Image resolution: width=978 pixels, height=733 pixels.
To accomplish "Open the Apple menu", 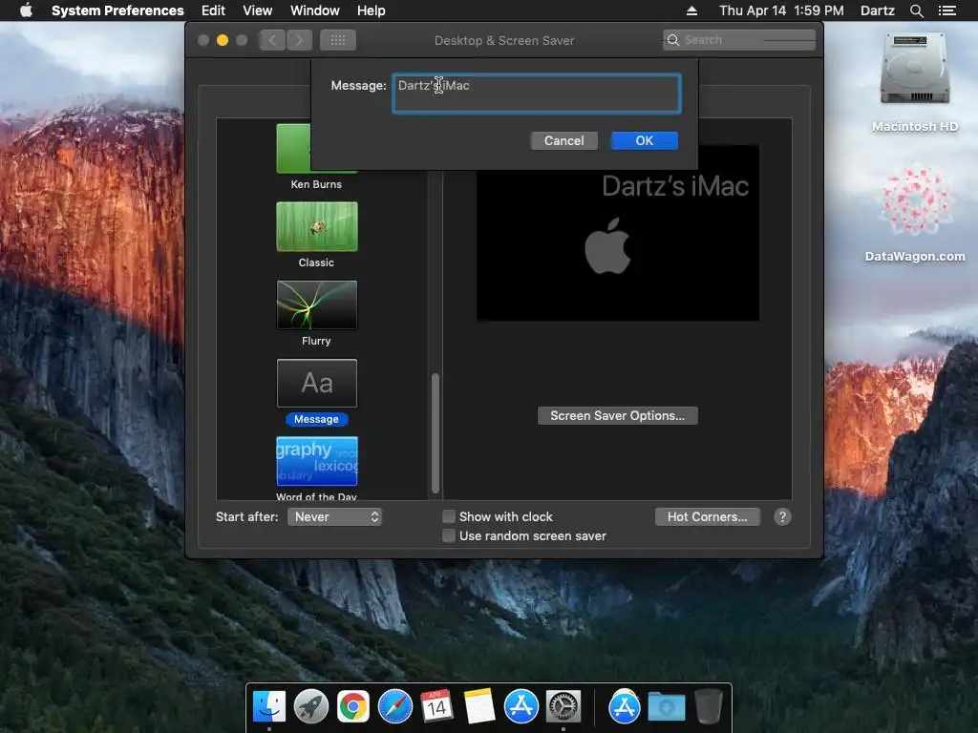I will coord(26,10).
